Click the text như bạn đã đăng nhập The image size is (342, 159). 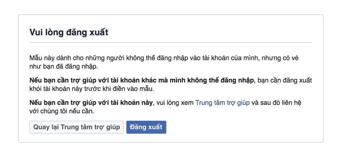click(x=64, y=66)
